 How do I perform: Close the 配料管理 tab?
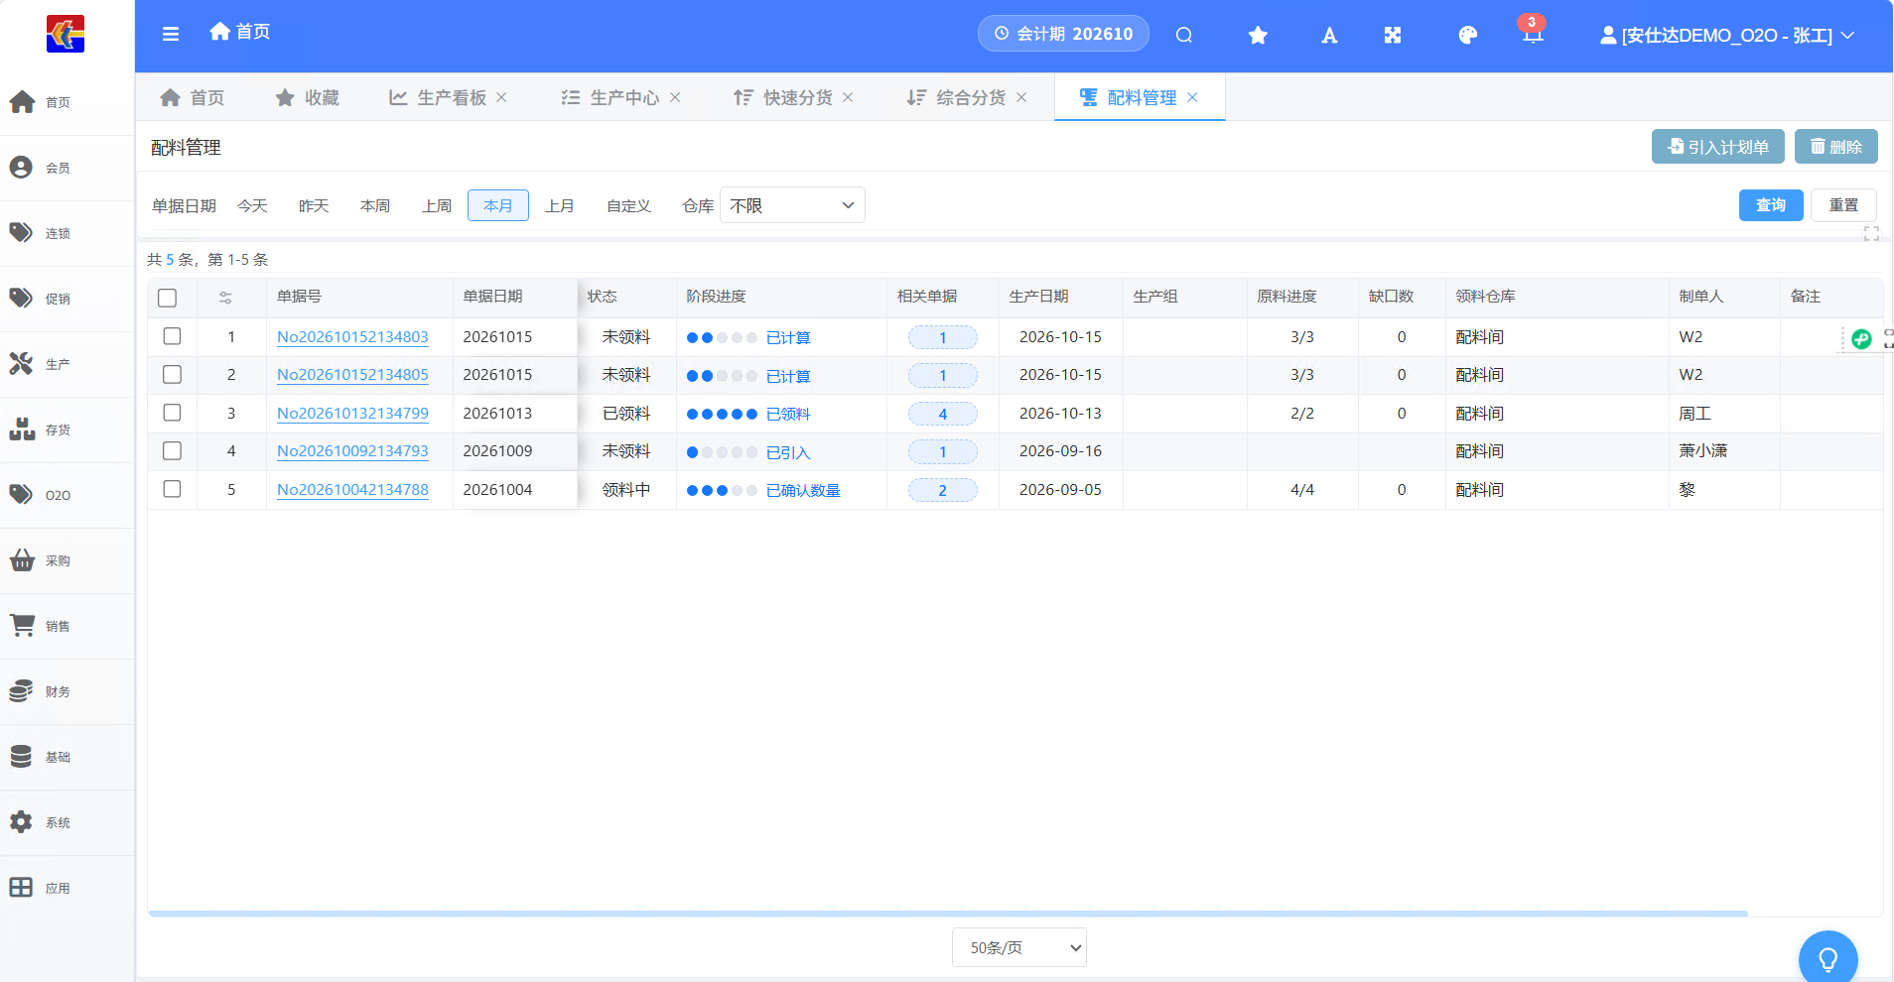point(1192,97)
